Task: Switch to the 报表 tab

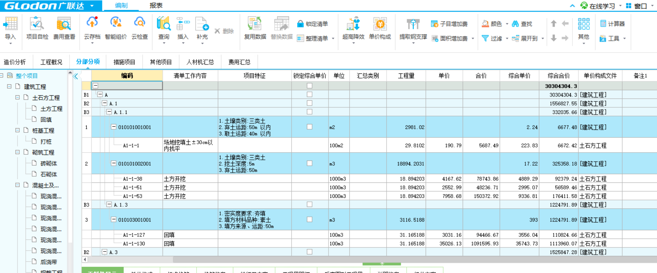Action: pyautogui.click(x=156, y=5)
